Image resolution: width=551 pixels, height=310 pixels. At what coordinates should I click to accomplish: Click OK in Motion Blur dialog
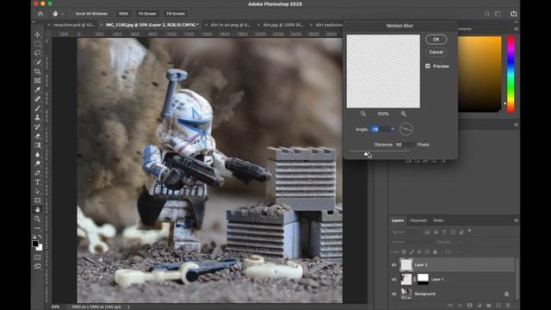(436, 40)
